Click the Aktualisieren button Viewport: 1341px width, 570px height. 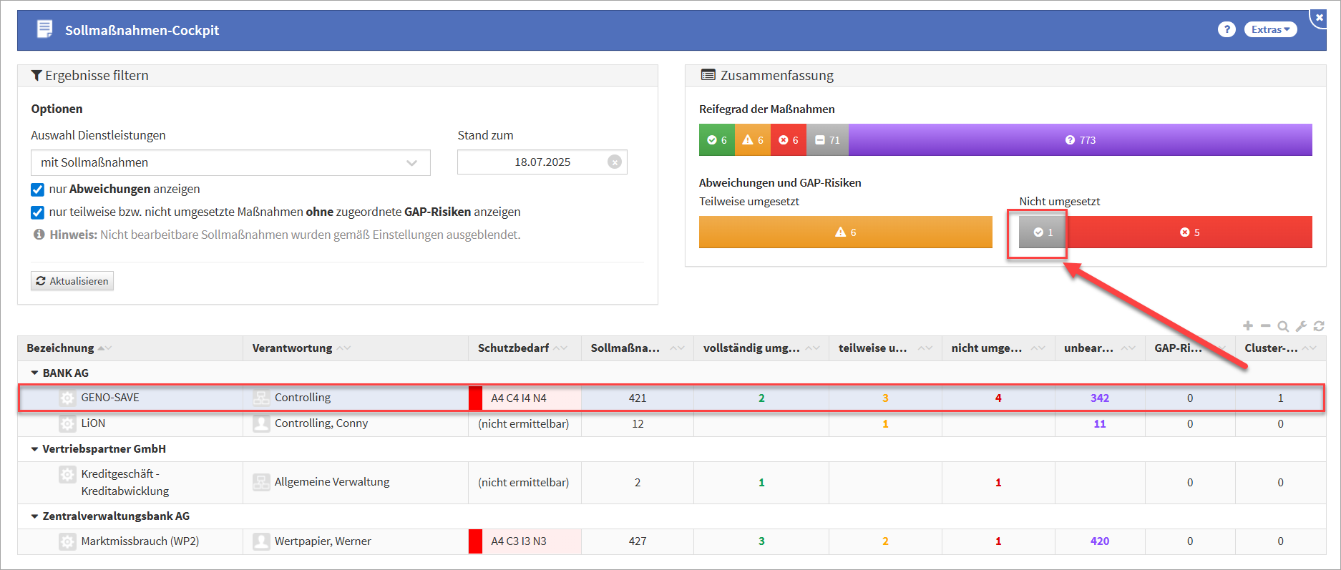click(72, 281)
